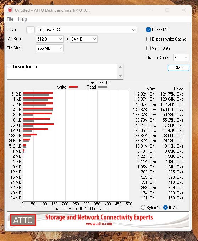Click the ATTO Disk Benchmark title bar icon
This screenshot has height=241, width=198.
pos(10,10)
